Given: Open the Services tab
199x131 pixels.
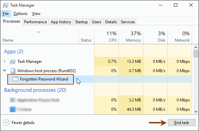Looking at the screenshot, I should (x=128, y=22).
